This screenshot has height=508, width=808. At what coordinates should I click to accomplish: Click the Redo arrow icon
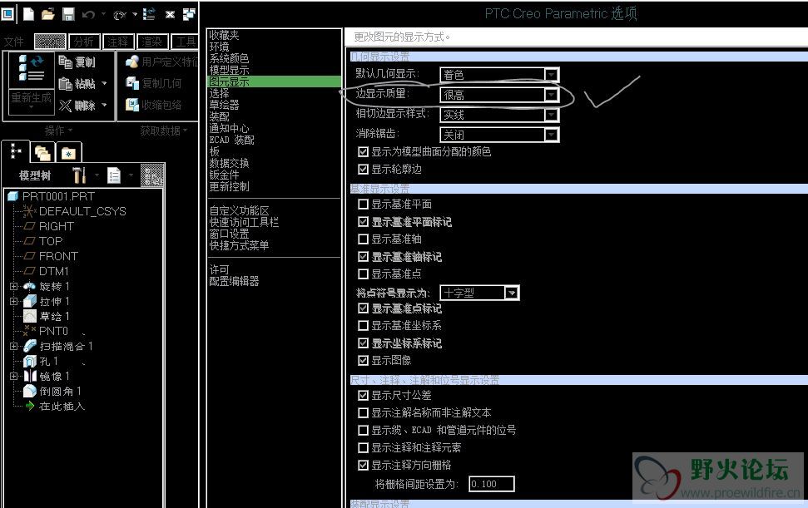click(x=120, y=15)
